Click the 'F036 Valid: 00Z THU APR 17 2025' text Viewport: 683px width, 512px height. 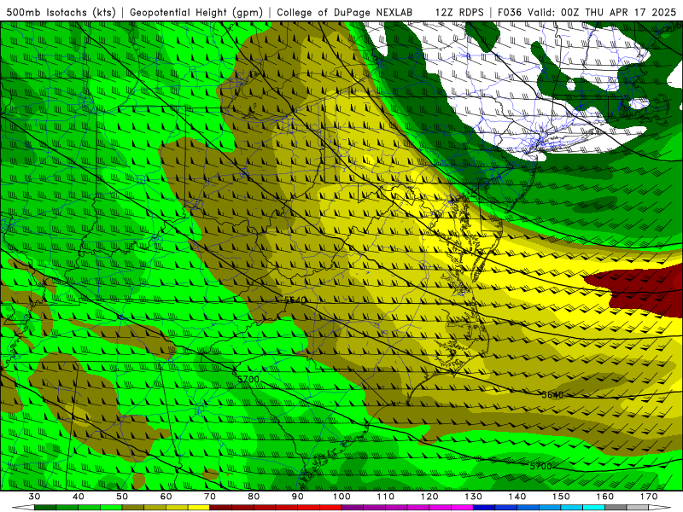pos(587,13)
